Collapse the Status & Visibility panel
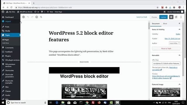The height and width of the screenshot is (105, 187). point(166,29)
